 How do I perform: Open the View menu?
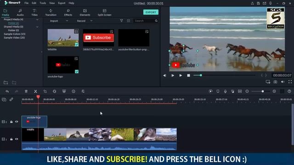click(52, 3)
